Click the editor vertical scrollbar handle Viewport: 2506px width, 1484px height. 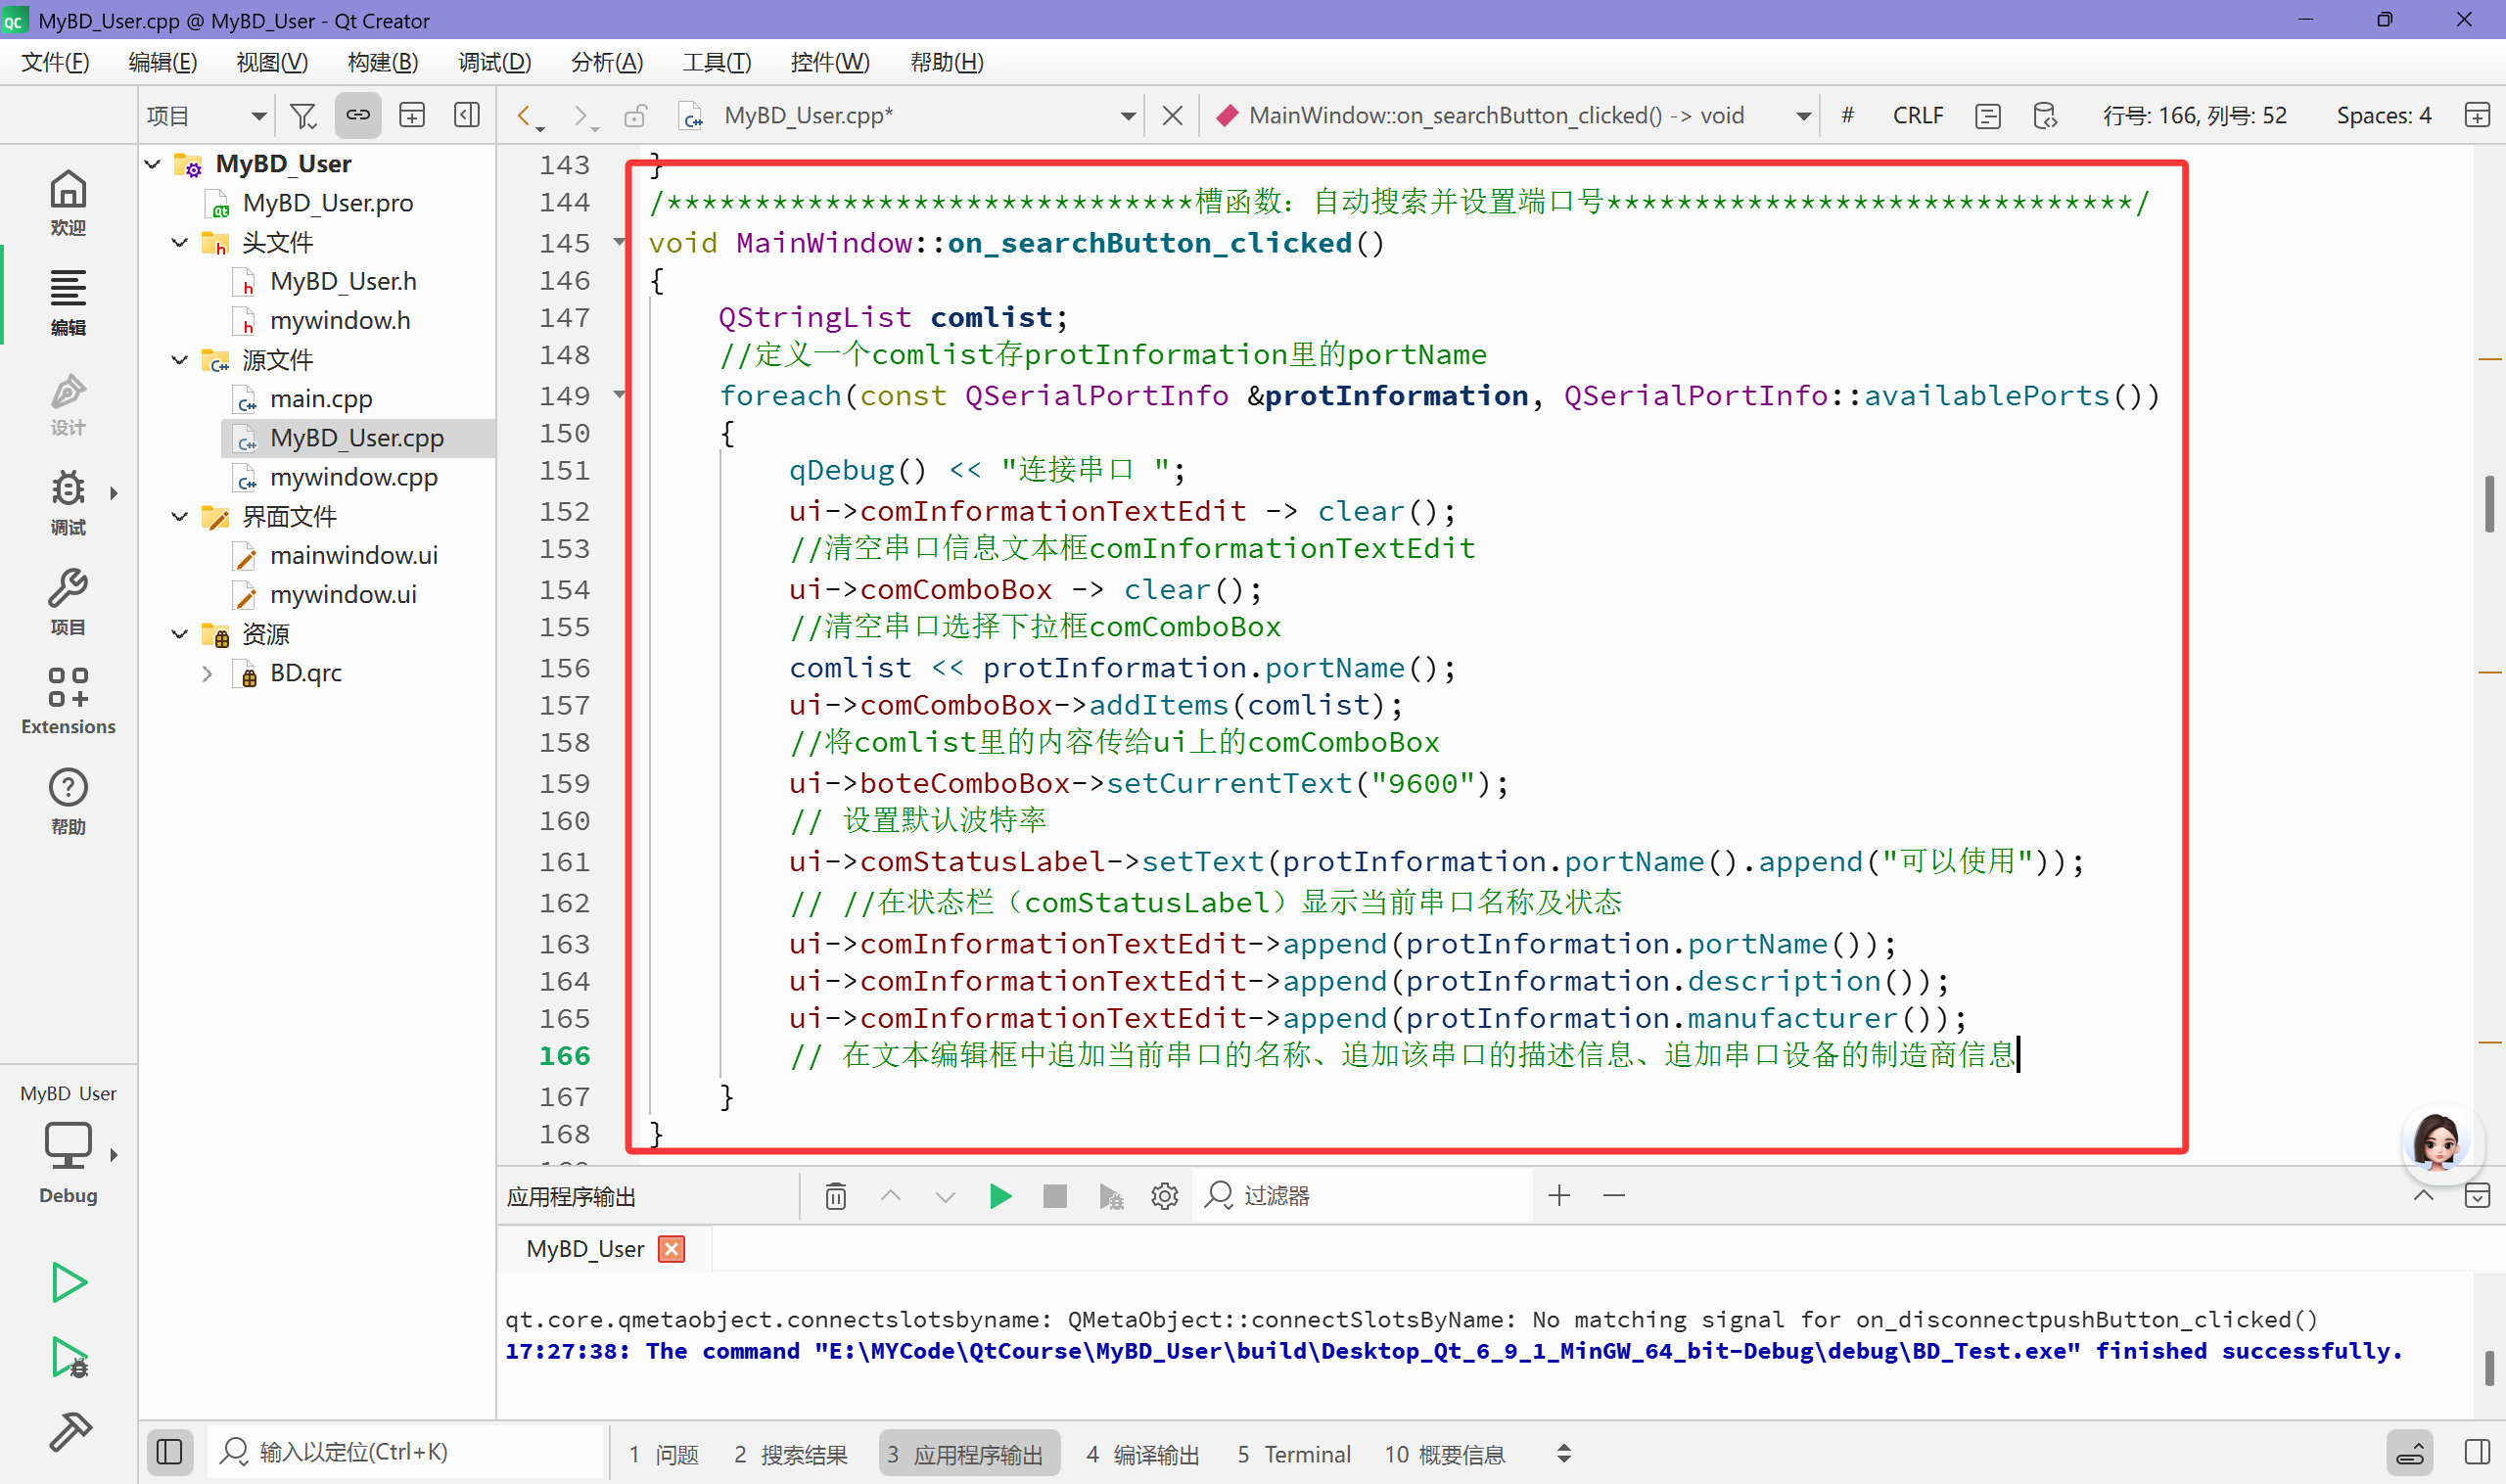pyautogui.click(x=2488, y=505)
